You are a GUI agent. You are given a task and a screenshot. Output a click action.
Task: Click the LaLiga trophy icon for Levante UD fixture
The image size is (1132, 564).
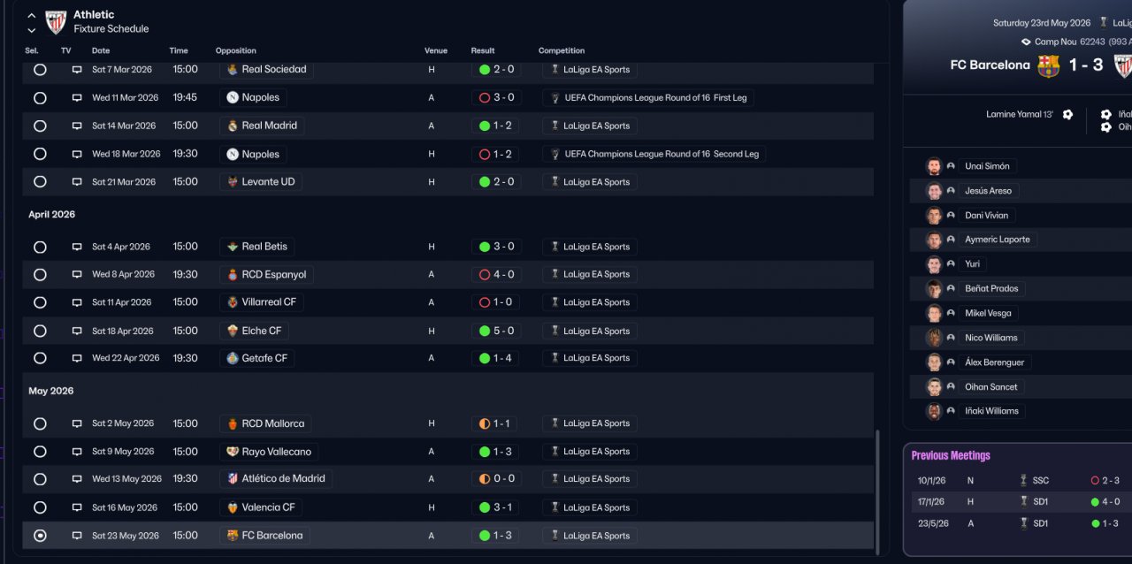(555, 182)
